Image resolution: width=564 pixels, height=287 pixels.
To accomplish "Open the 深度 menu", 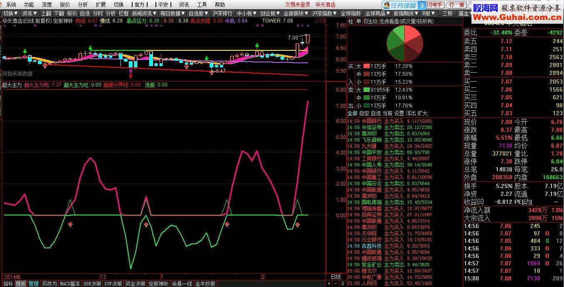I will tap(47, 5).
